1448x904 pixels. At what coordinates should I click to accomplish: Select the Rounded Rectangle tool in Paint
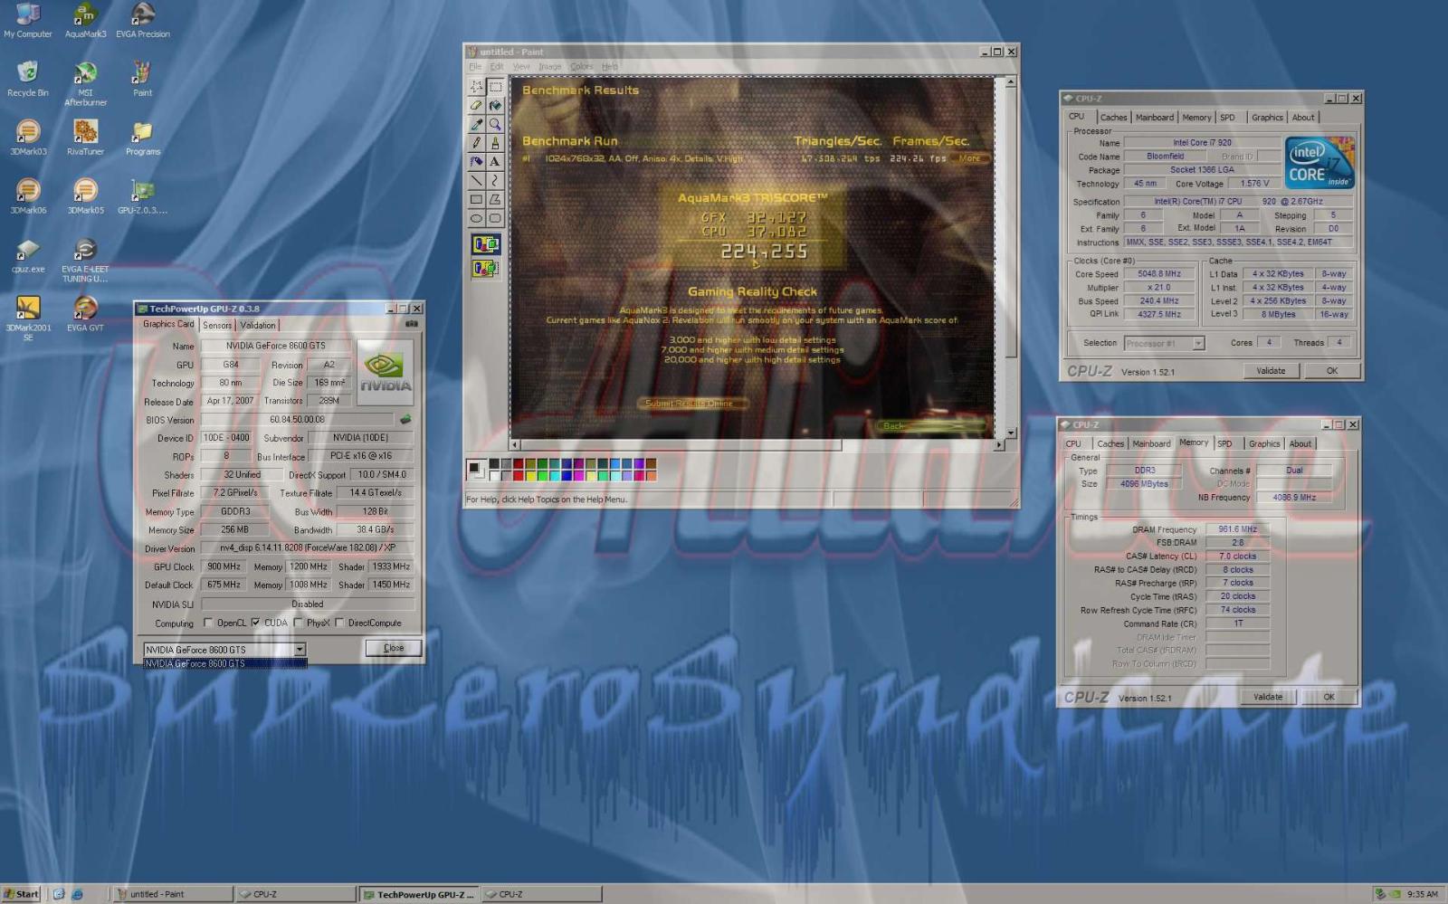tap(495, 218)
